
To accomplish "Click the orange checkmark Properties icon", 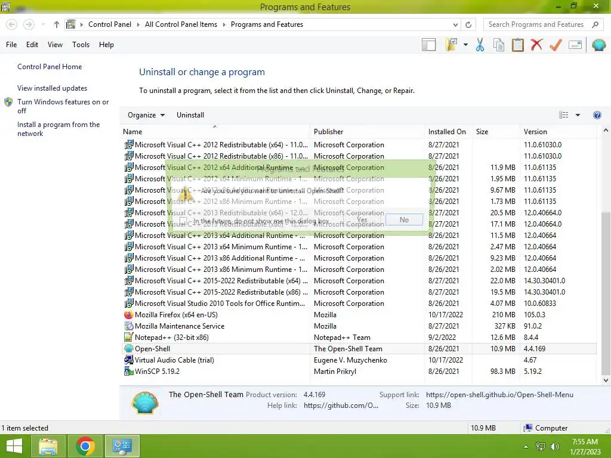I will (x=556, y=45).
